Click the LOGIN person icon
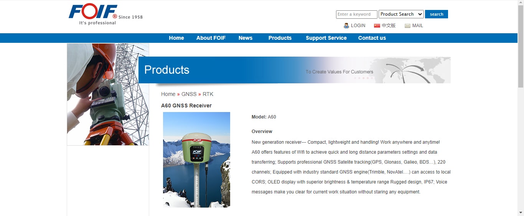 pos(346,26)
